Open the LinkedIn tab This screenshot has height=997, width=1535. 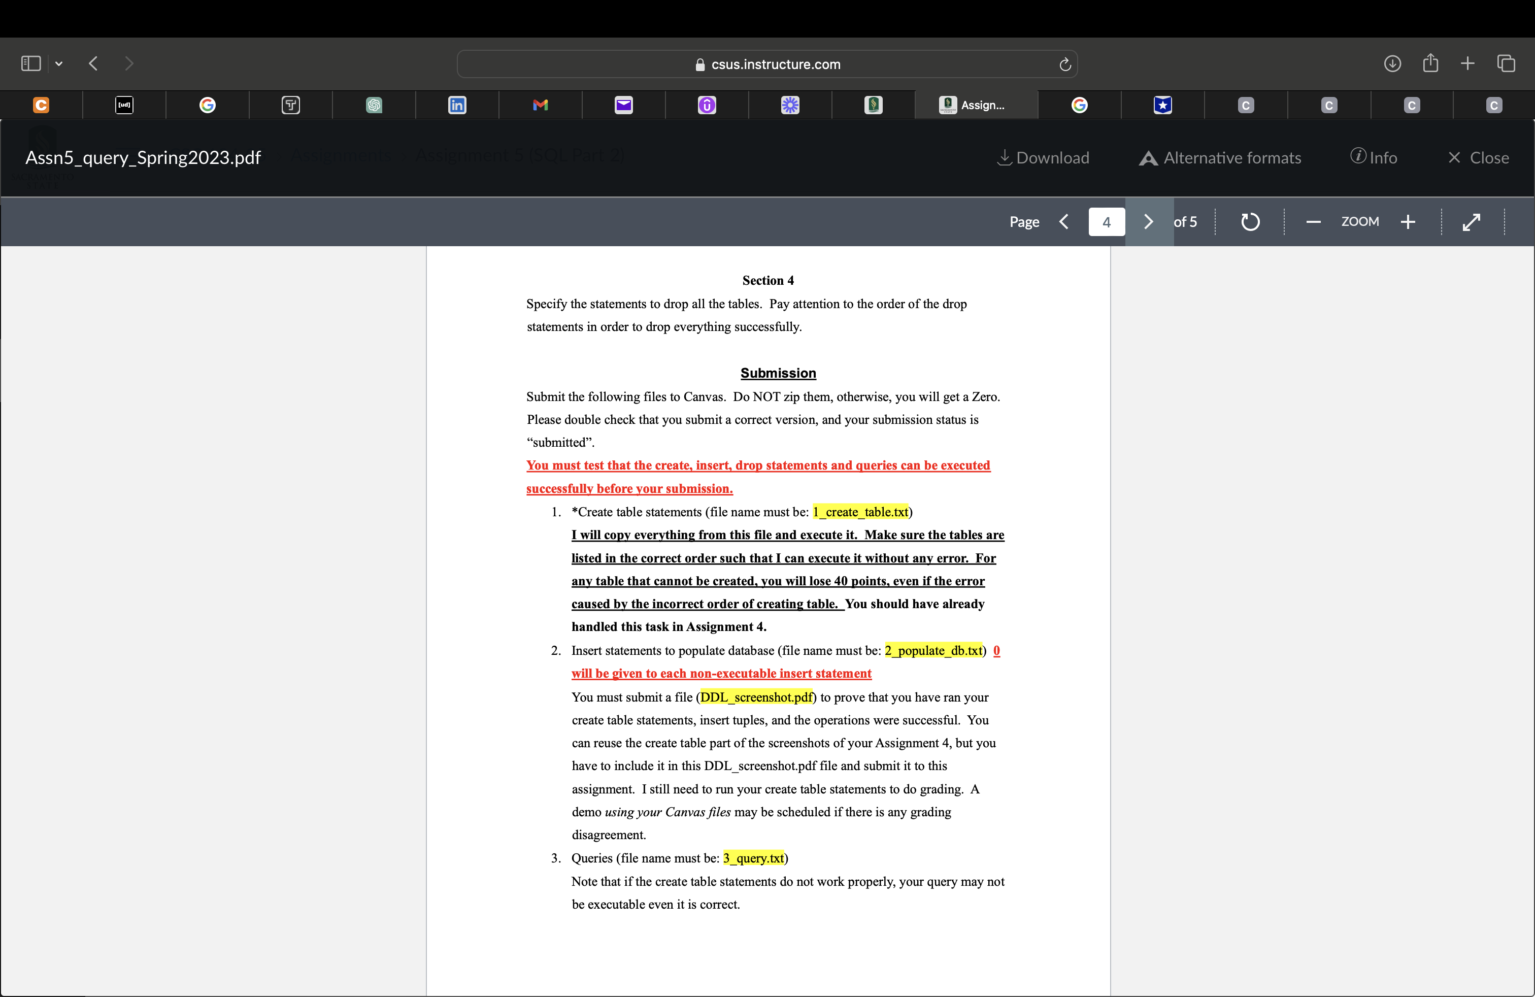457,105
